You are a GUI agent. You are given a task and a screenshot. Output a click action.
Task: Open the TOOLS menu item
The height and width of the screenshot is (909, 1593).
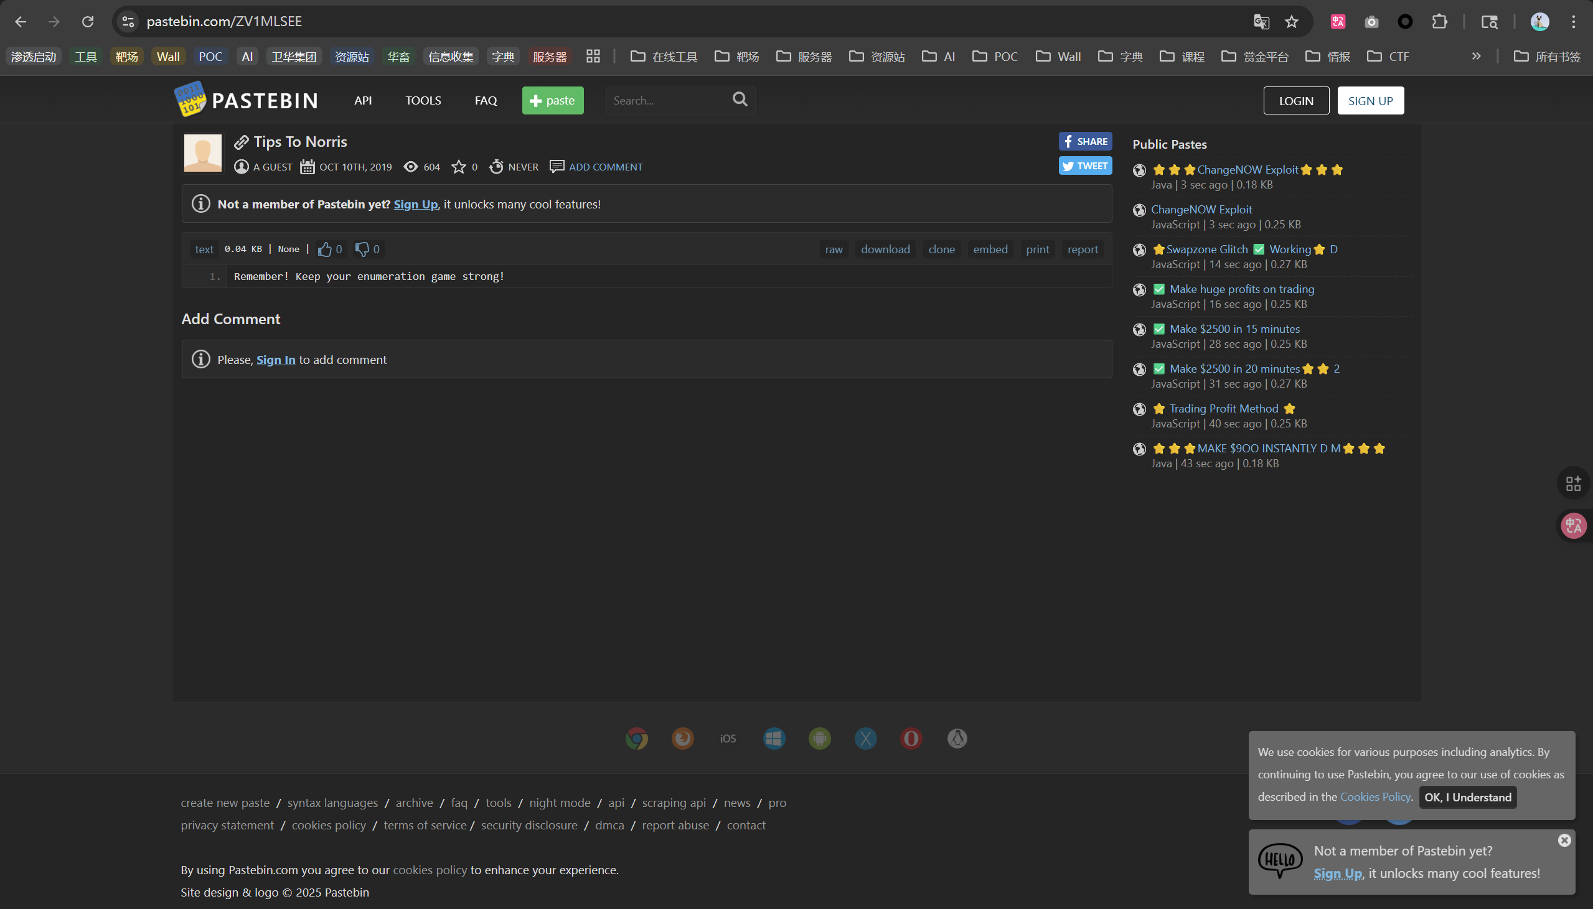(423, 101)
